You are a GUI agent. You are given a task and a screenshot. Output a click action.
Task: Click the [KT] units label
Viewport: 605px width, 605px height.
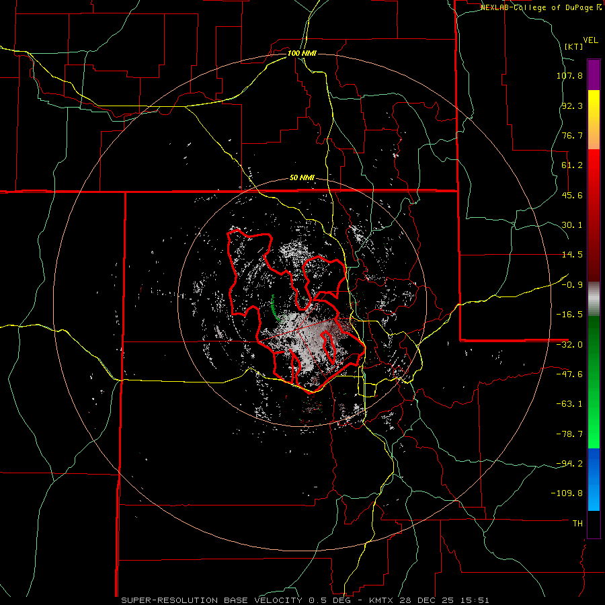point(573,46)
